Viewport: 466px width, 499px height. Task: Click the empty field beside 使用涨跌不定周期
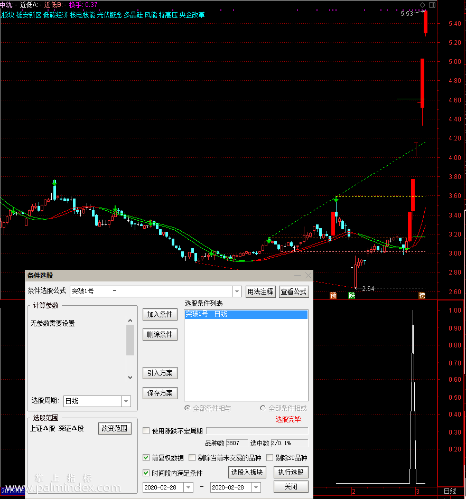coord(257,431)
